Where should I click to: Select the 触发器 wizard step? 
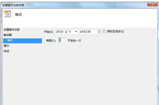(x=8, y=35)
